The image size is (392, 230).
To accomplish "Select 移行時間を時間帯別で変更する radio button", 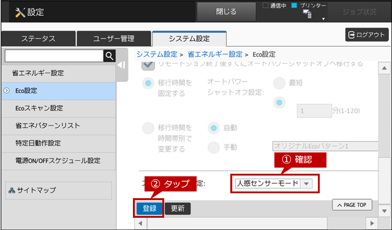I will coord(148,128).
